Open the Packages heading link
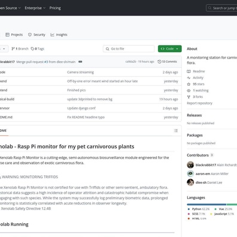The height and width of the screenshot is (237, 237). [x=195, y=135]
